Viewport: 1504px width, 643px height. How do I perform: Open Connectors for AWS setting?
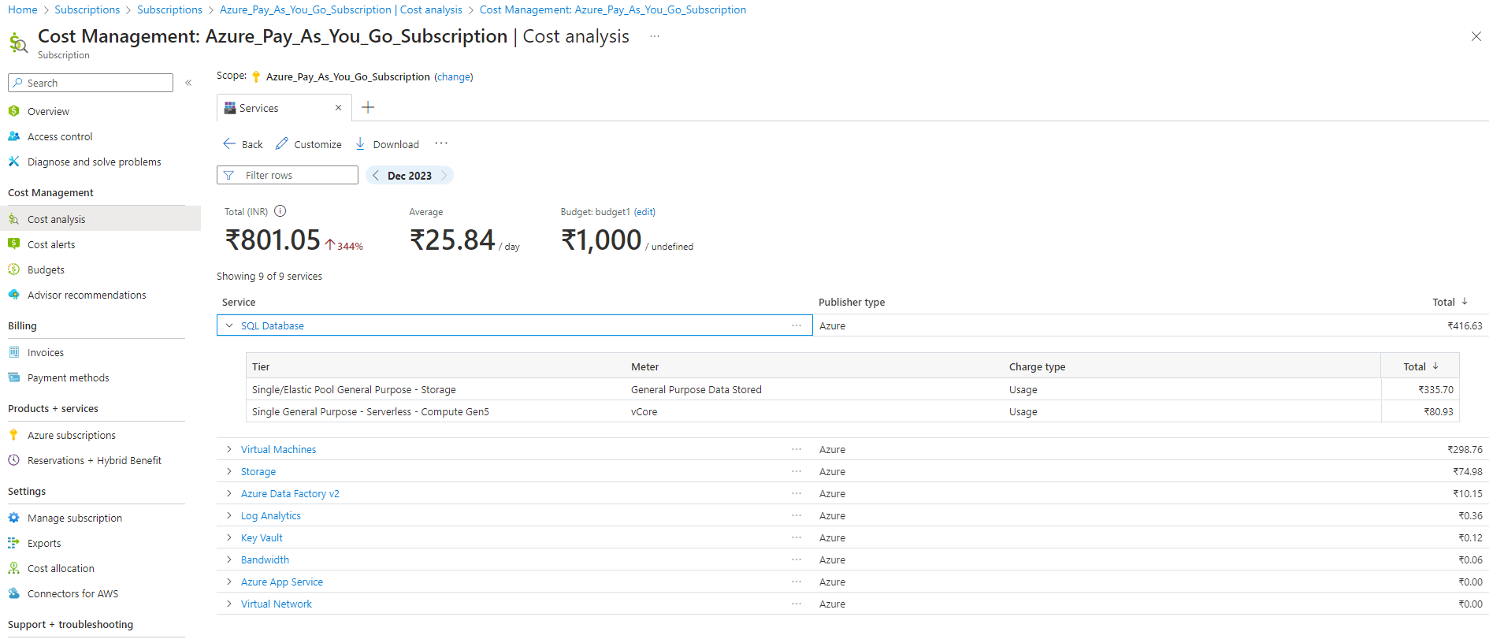[x=72, y=593]
